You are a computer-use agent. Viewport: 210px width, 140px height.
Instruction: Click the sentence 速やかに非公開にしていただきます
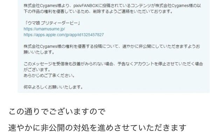(x=161, y=47)
